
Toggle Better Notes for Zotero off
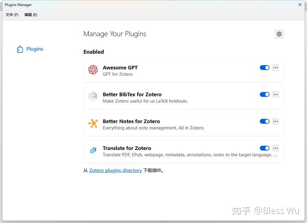[264, 121]
